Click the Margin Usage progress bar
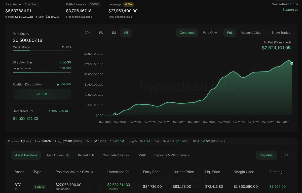 click(x=42, y=50)
